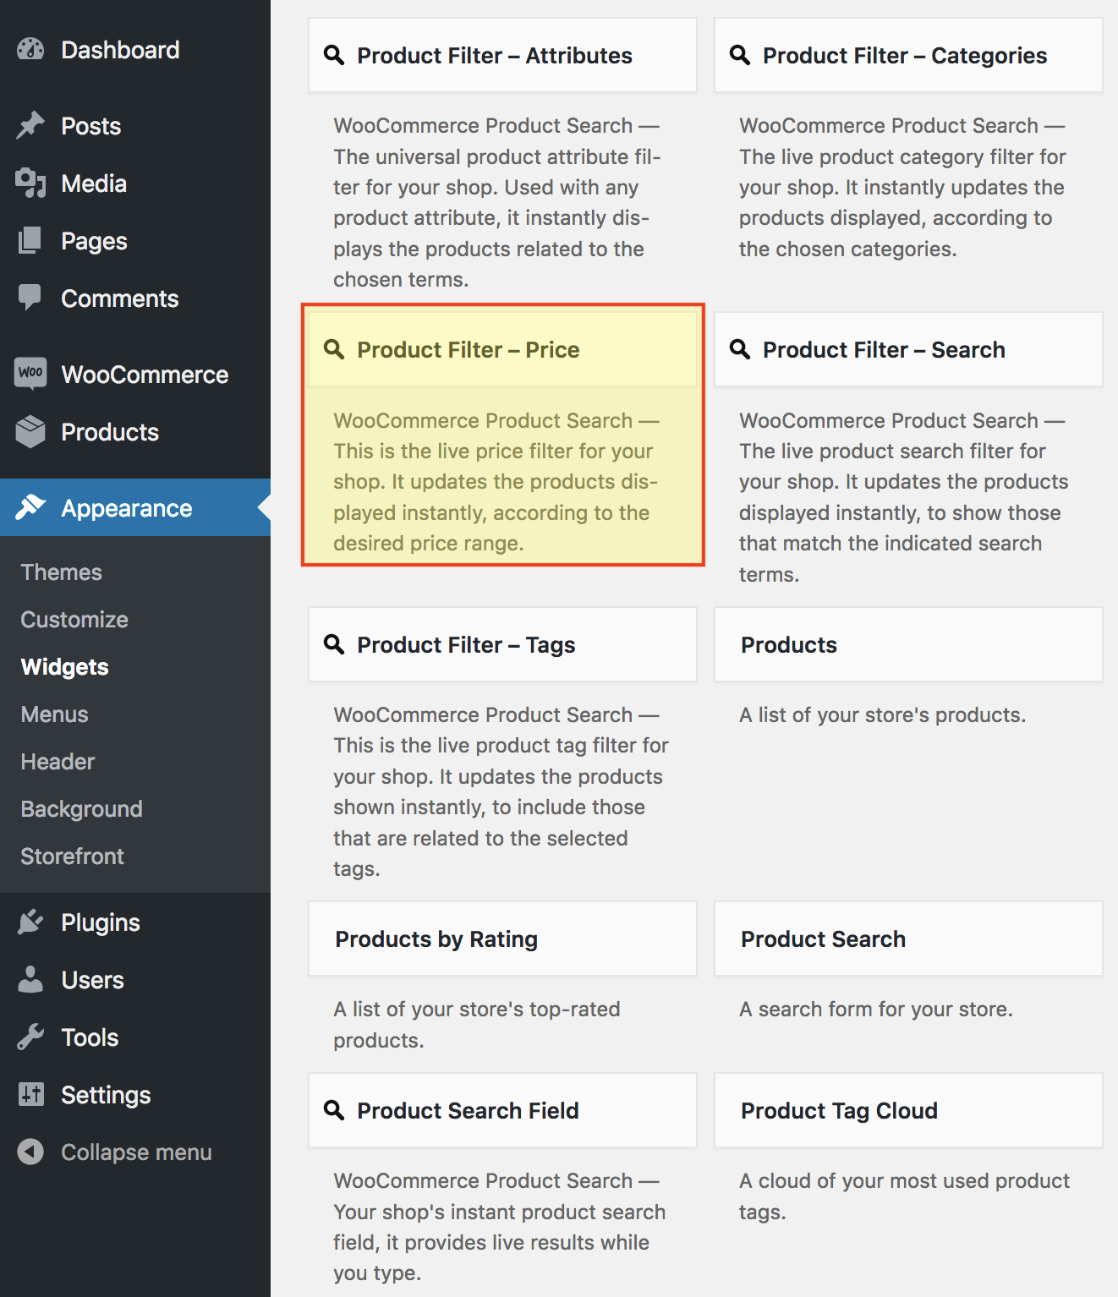Open the Tools menu

pyautogui.click(x=135, y=1037)
